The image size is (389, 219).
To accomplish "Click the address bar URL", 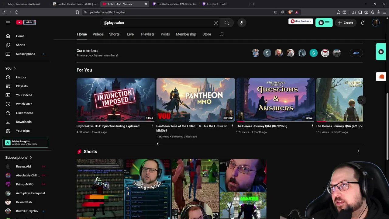I will (108, 12).
